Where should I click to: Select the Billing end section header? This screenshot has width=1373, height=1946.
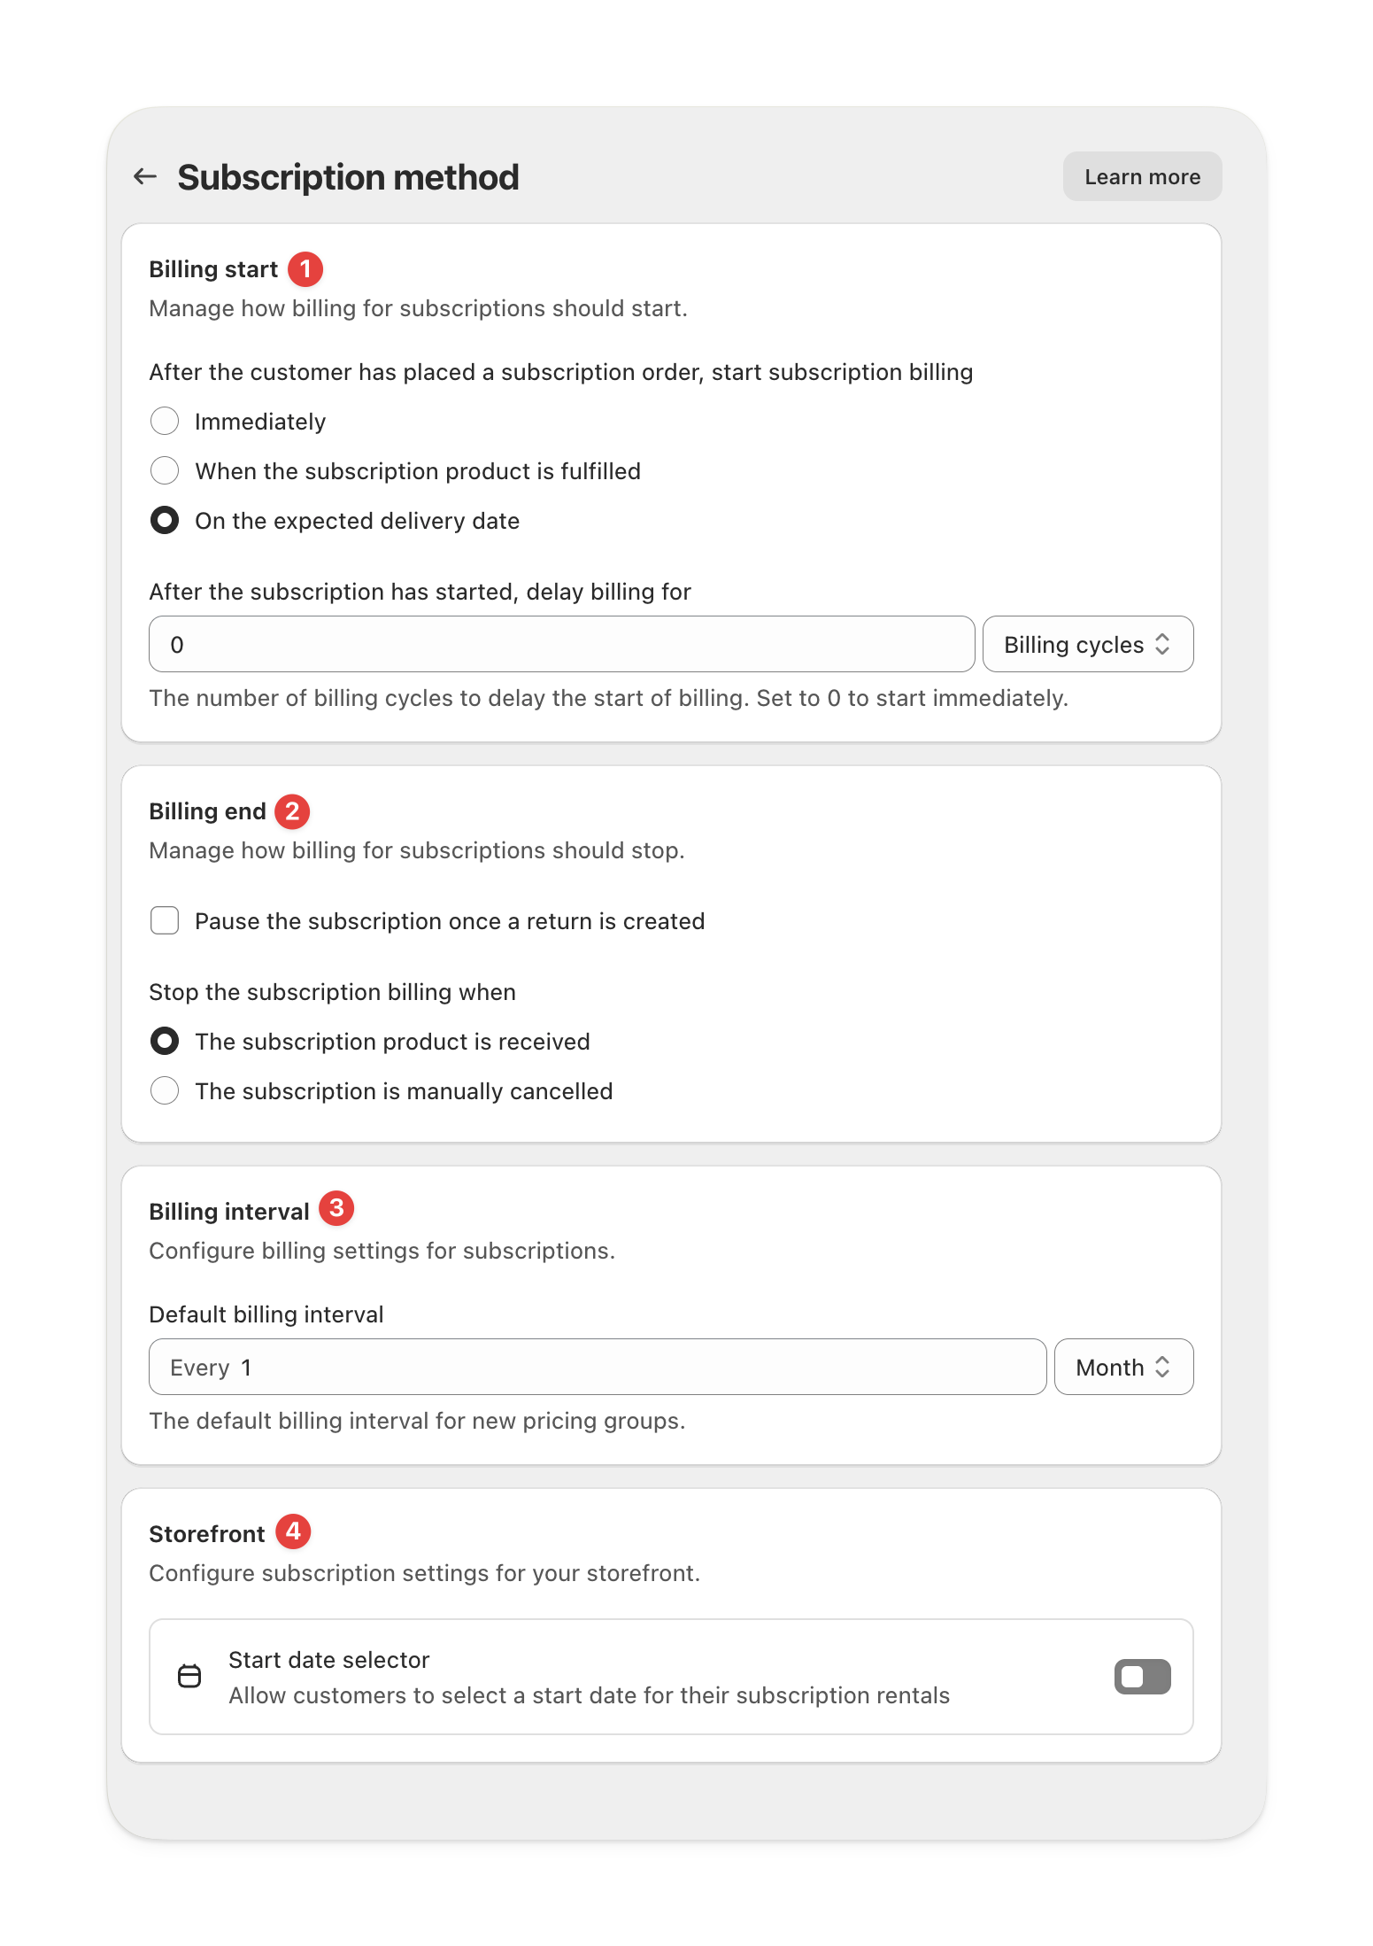tap(209, 810)
